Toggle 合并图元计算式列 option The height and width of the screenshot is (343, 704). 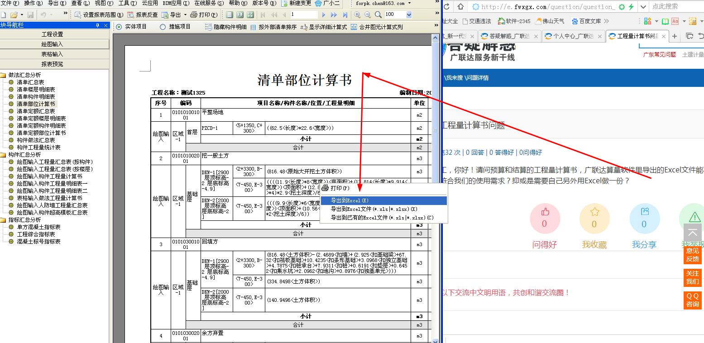point(377,27)
